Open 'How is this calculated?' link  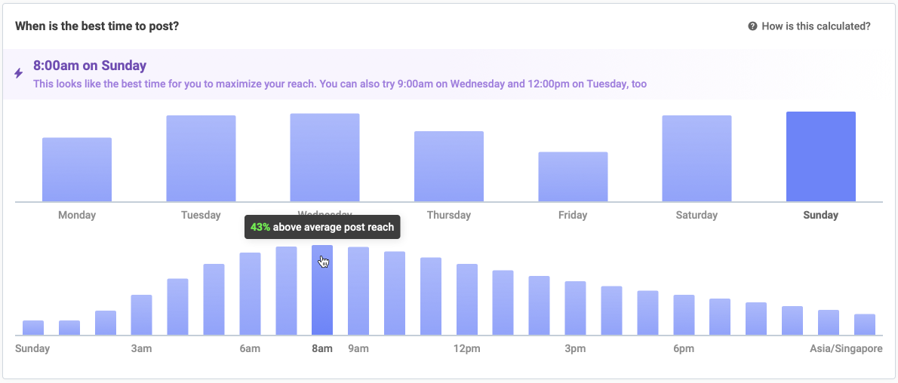point(816,26)
